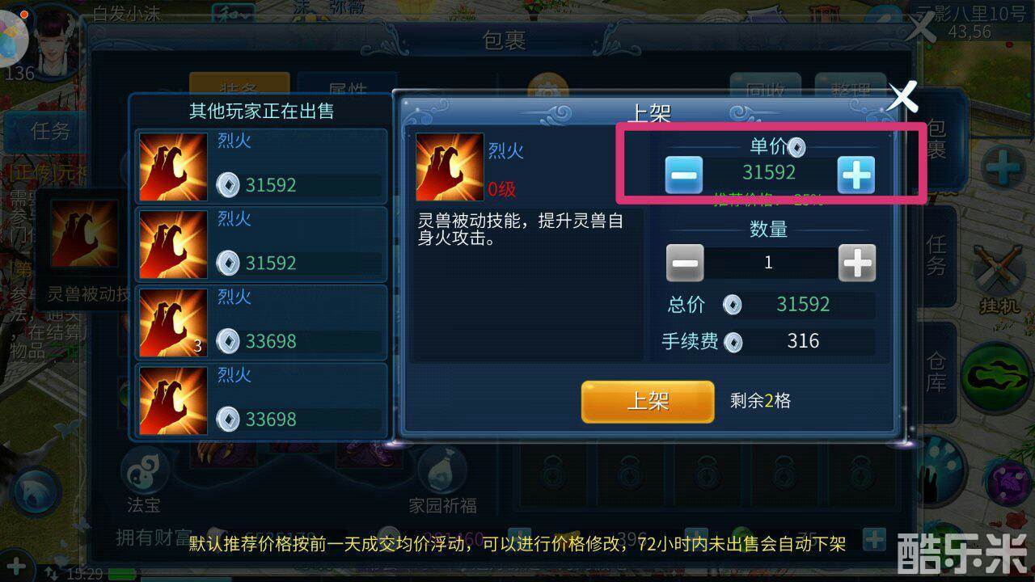
Task: Open the 仓库 side tab
Action: coord(936,372)
